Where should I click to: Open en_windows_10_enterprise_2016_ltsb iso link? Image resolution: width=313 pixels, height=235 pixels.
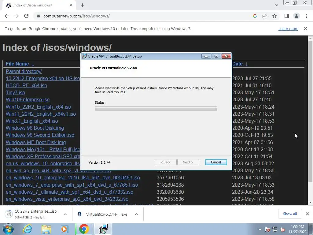pyautogui.click(x=73, y=178)
